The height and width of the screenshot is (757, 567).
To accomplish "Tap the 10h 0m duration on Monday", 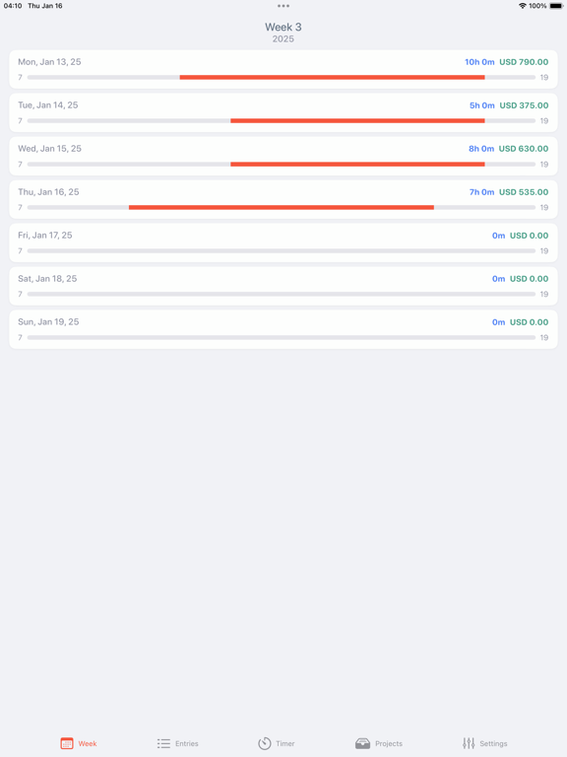I will coord(479,62).
